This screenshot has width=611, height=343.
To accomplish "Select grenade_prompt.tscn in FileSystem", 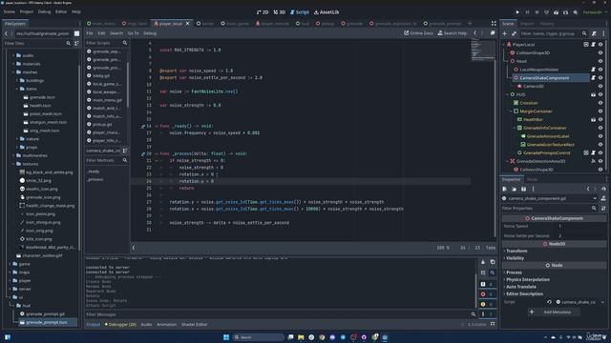I will pyautogui.click(x=47, y=322).
